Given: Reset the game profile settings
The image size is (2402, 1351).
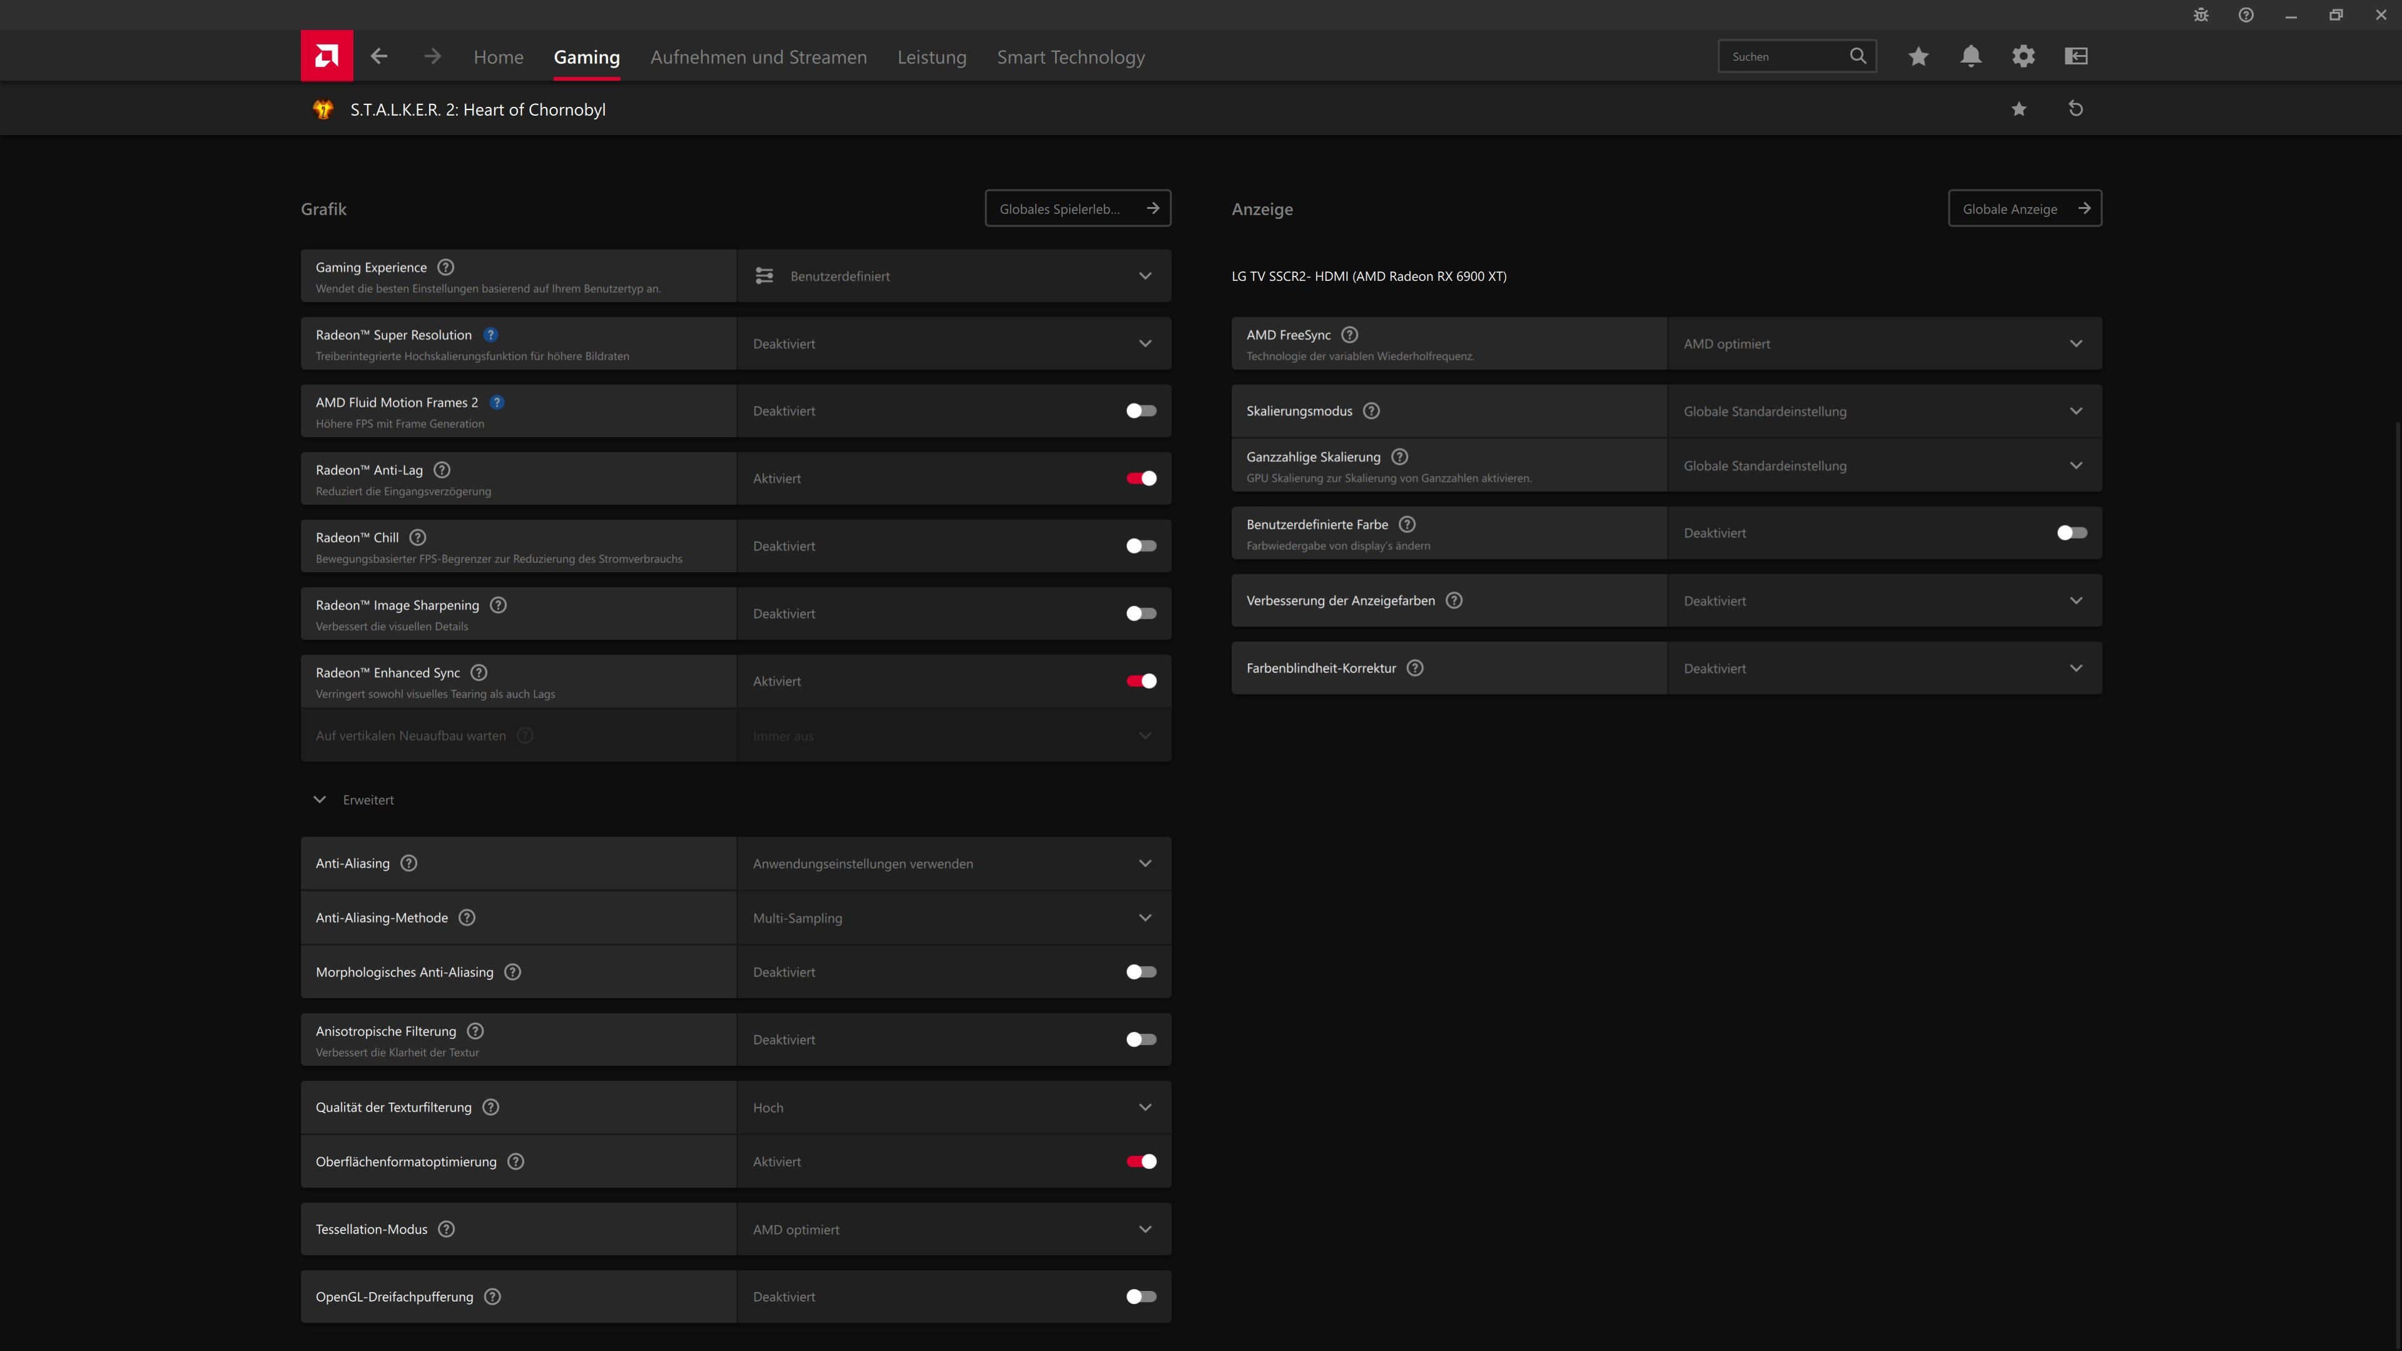Looking at the screenshot, I should [x=2075, y=109].
